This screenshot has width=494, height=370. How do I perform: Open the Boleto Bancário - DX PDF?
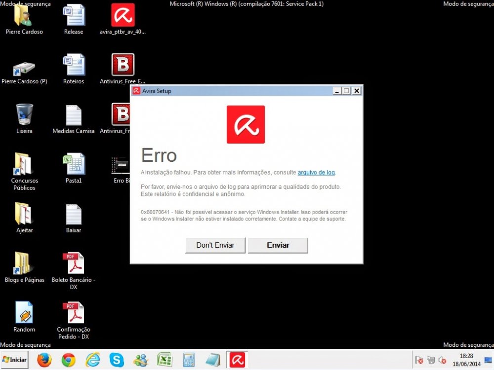74,271
